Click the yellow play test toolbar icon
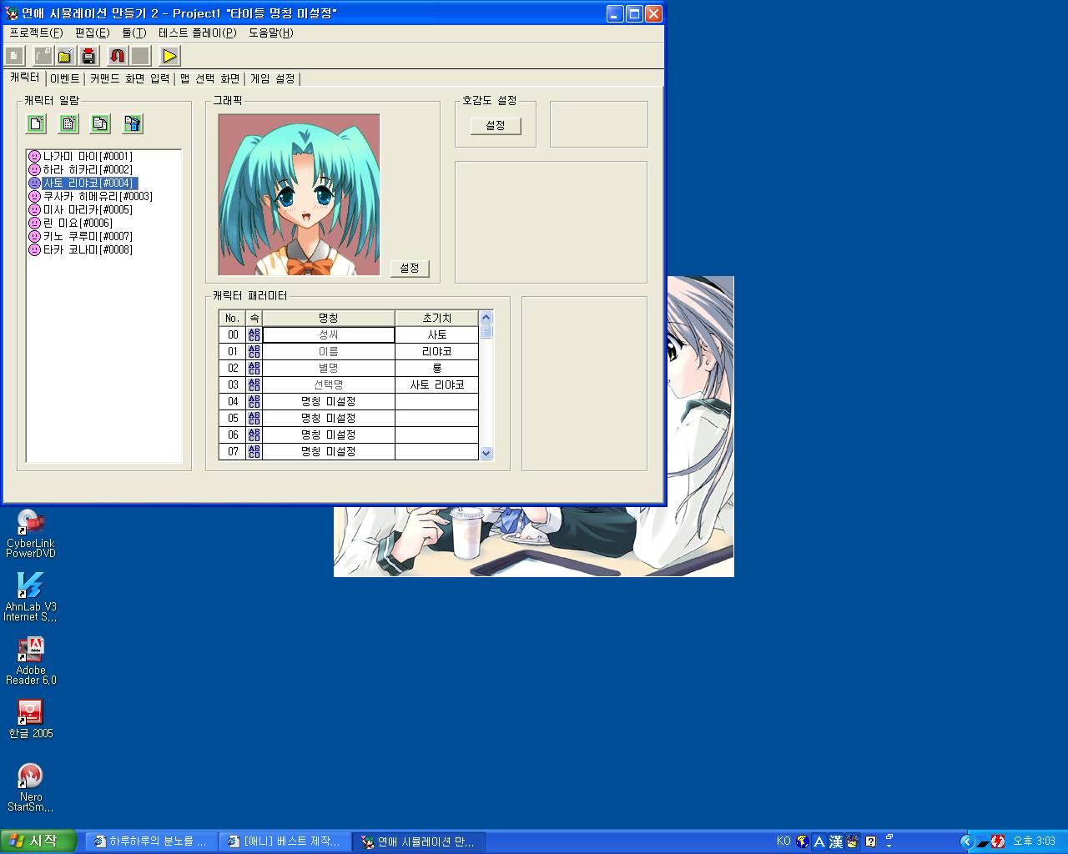Screen dimensions: 1068x854 tap(169, 56)
